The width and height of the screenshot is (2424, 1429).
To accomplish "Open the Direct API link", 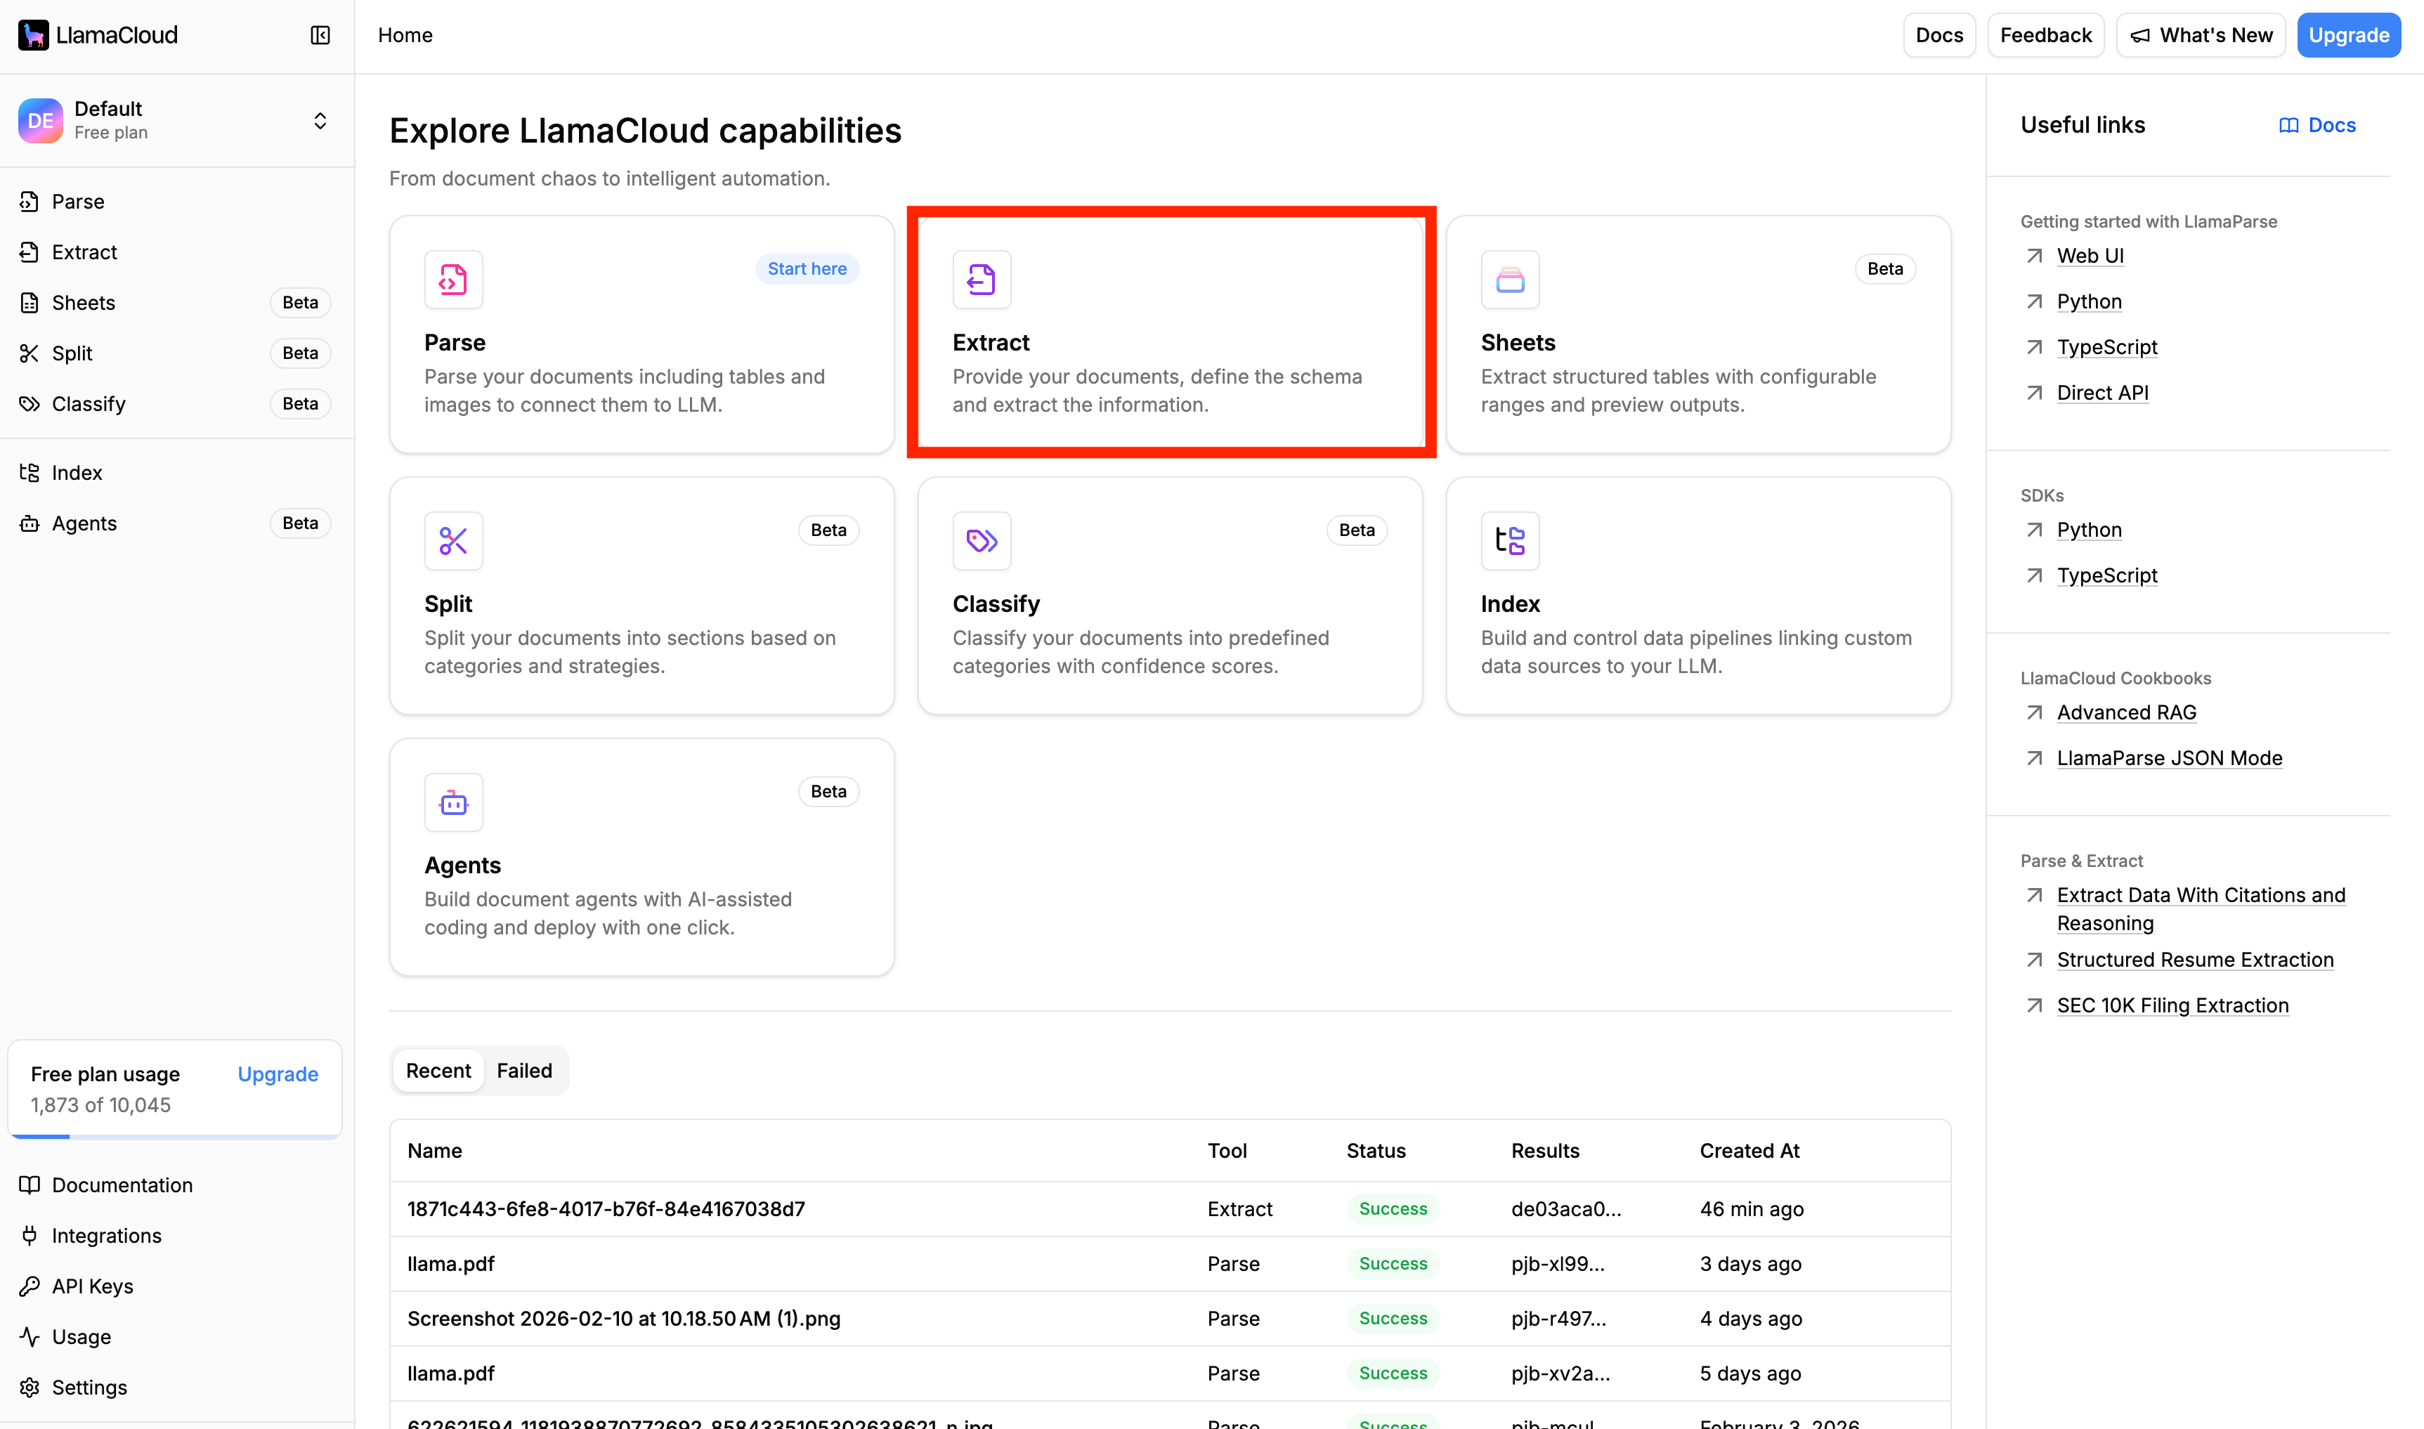I will [2102, 393].
